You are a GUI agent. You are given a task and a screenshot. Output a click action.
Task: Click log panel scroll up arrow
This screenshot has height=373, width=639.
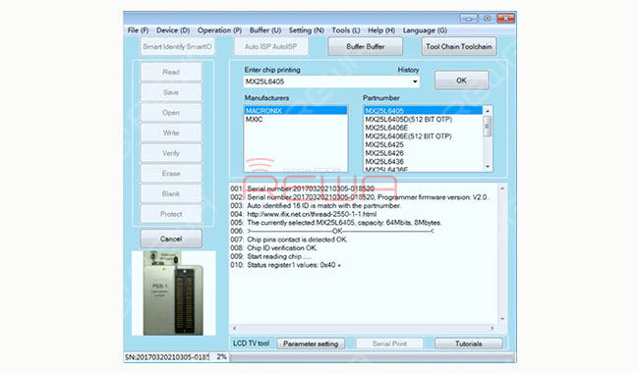[502, 188]
